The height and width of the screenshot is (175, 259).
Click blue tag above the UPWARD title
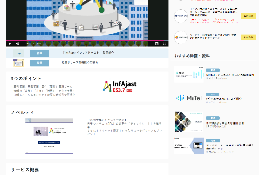point(213,118)
